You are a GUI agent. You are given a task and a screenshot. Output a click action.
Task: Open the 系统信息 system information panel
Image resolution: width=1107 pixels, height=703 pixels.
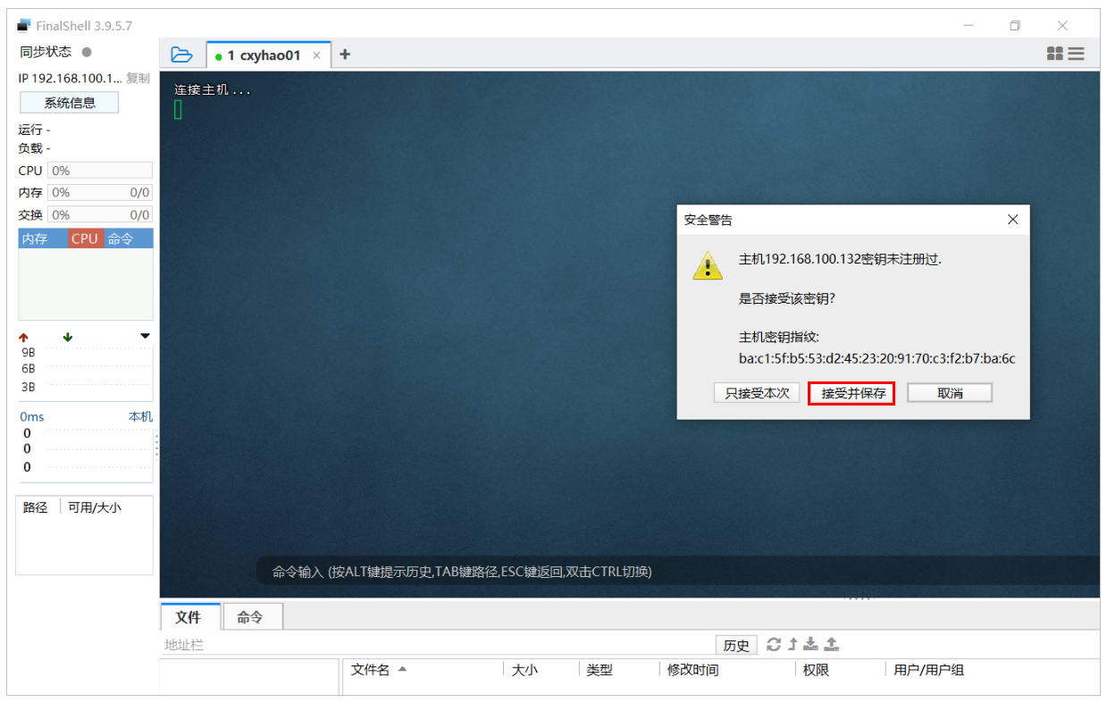click(69, 102)
